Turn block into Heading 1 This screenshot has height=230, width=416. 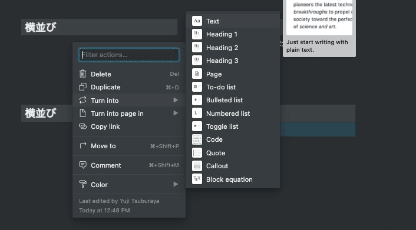233,34
